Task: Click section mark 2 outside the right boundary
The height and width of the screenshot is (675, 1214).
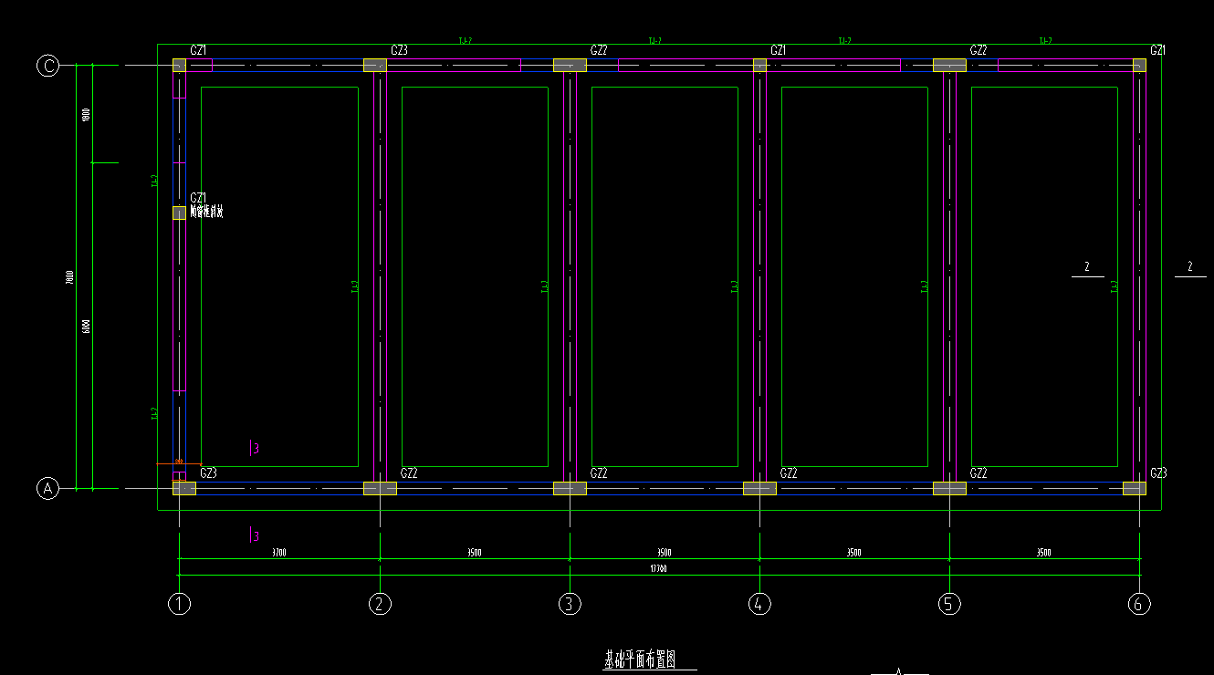Action: tap(1189, 269)
